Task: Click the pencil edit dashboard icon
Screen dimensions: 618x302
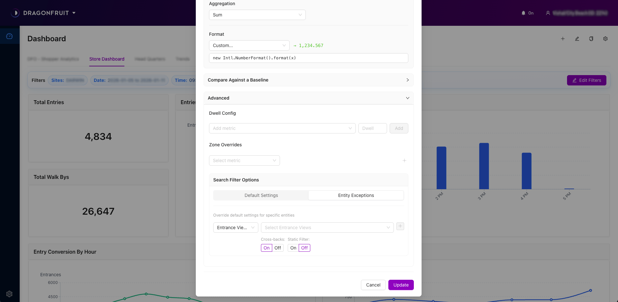Action: click(577, 39)
